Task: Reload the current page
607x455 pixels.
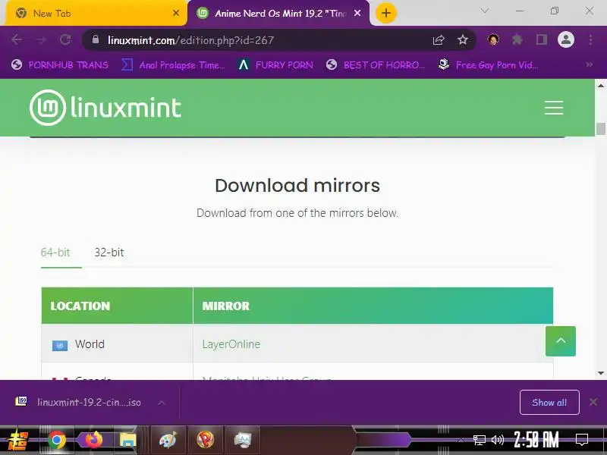Action: click(x=65, y=39)
